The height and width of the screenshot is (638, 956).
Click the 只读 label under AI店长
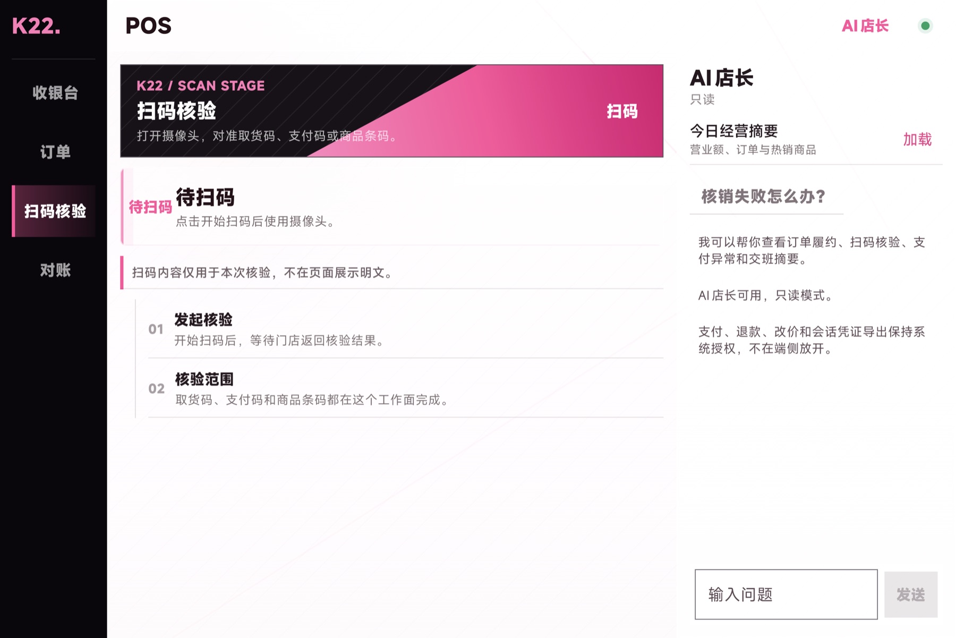pyautogui.click(x=702, y=99)
